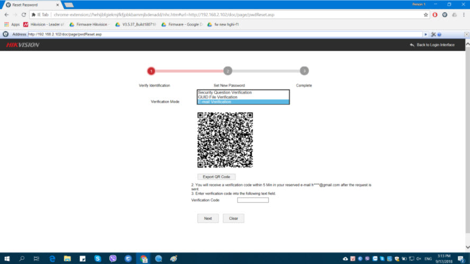Reload the page with refresh icon

[24, 15]
